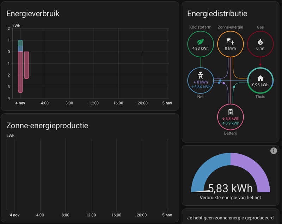
Task: Click the 8:00 label on Zonne-energieproductie axis
Action: pyautogui.click(x=66, y=215)
